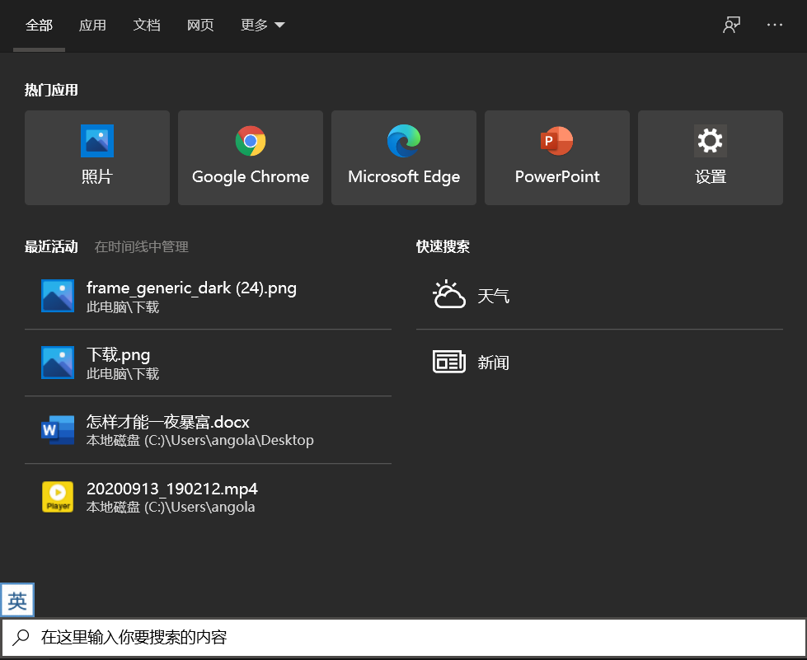Focus the 在这里输入你要搜索的内容 search field

click(x=404, y=638)
